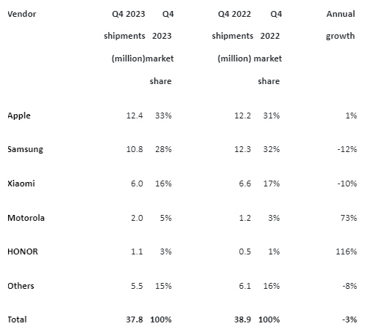Select Apple's 12.4 Q4 2023 shipment value
The width and height of the screenshot is (366, 329).
tap(135, 116)
